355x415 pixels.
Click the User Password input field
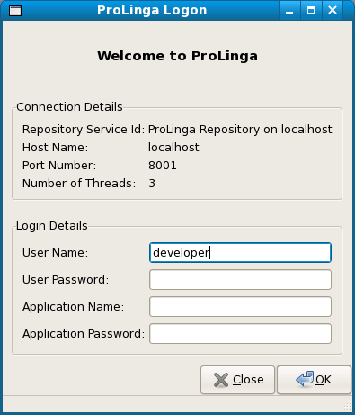[240, 280]
